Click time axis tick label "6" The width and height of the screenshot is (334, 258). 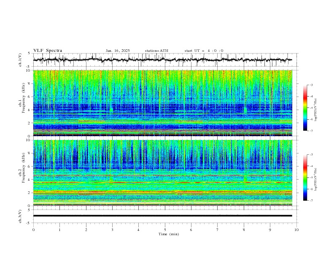[191, 230]
